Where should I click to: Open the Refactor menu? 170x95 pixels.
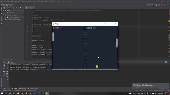click(29, 2)
